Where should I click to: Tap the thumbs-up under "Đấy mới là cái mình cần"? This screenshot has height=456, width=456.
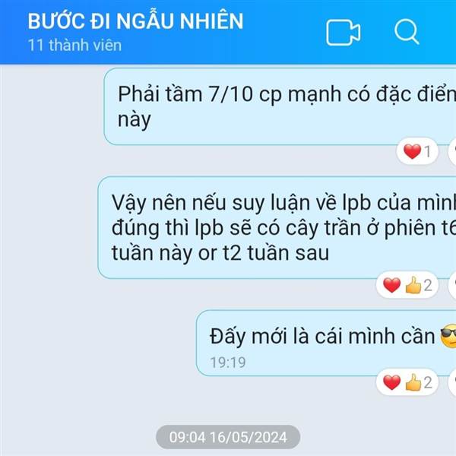point(413,382)
